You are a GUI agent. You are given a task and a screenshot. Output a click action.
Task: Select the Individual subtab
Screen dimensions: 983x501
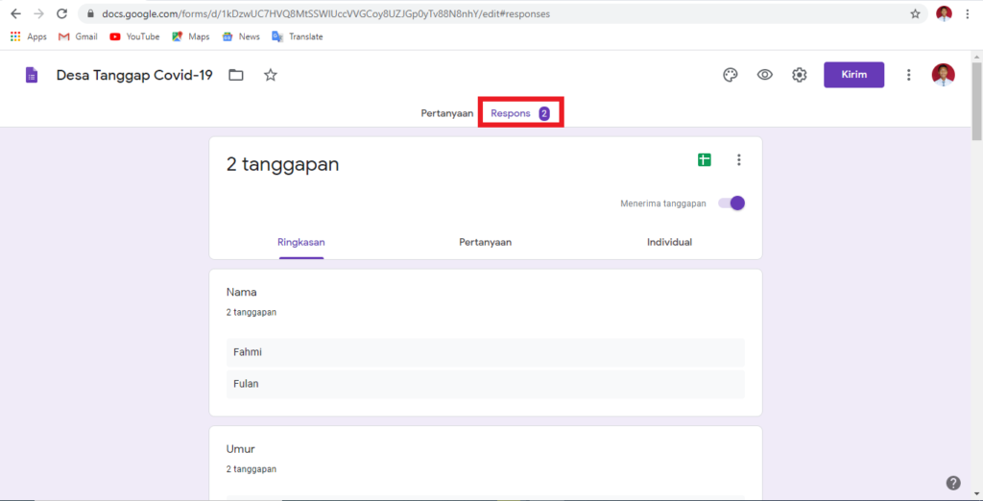click(x=669, y=242)
